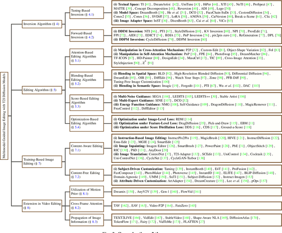Open citation [27] after FLATTEN
This screenshot has height=233, width=282.
click(202, 222)
